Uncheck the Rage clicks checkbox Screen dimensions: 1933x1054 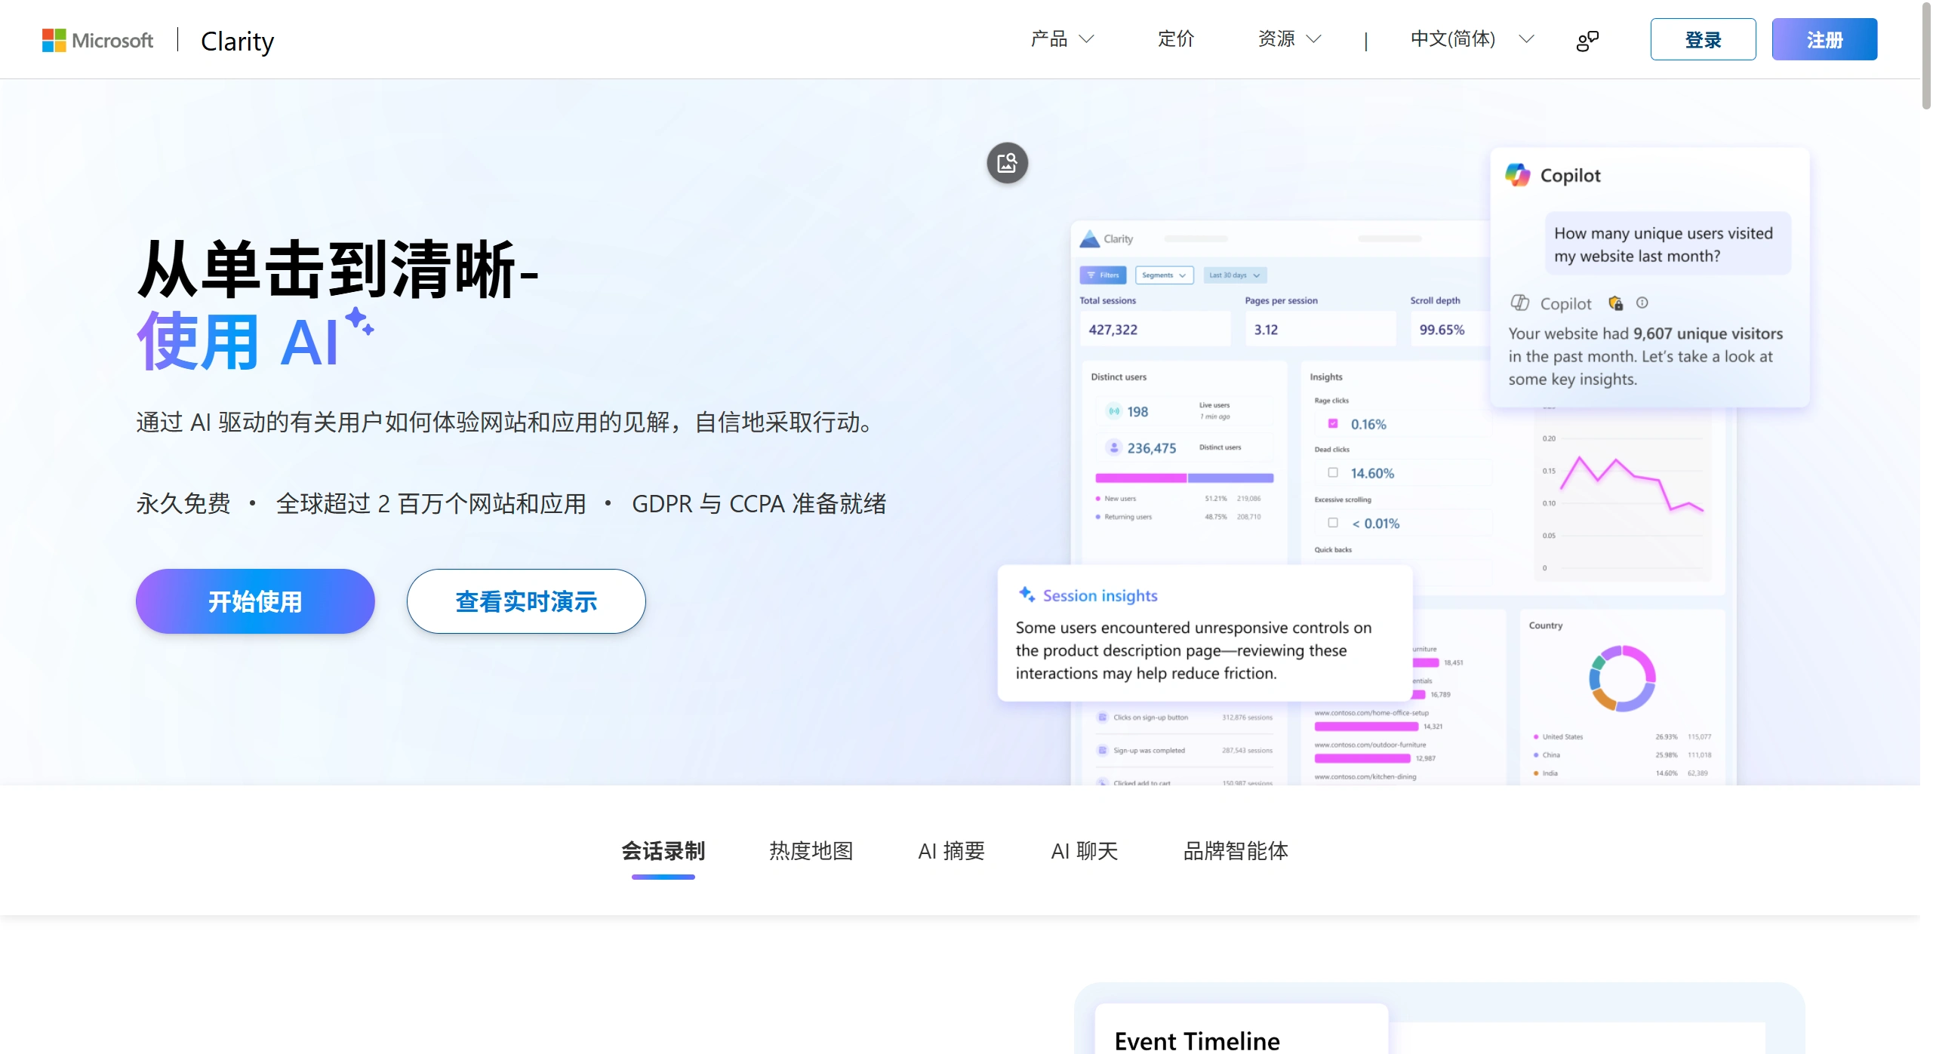click(1333, 424)
